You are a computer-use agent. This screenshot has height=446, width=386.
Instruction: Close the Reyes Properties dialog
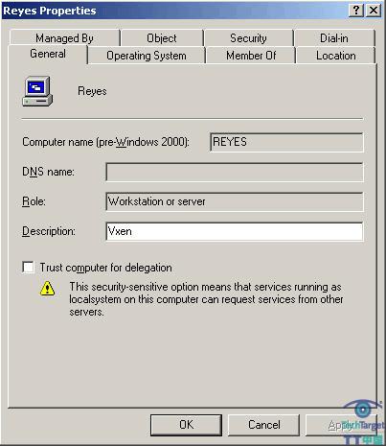(374, 11)
